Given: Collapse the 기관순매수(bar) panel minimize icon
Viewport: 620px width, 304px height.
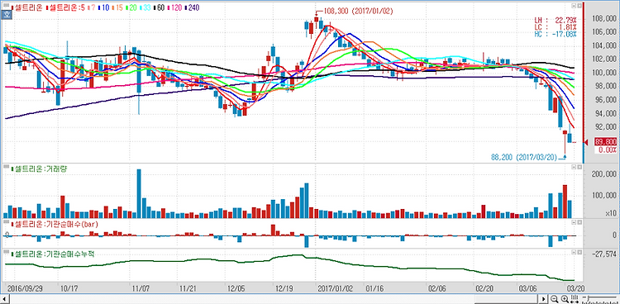Looking at the screenshot, I should (x=574, y=223).
